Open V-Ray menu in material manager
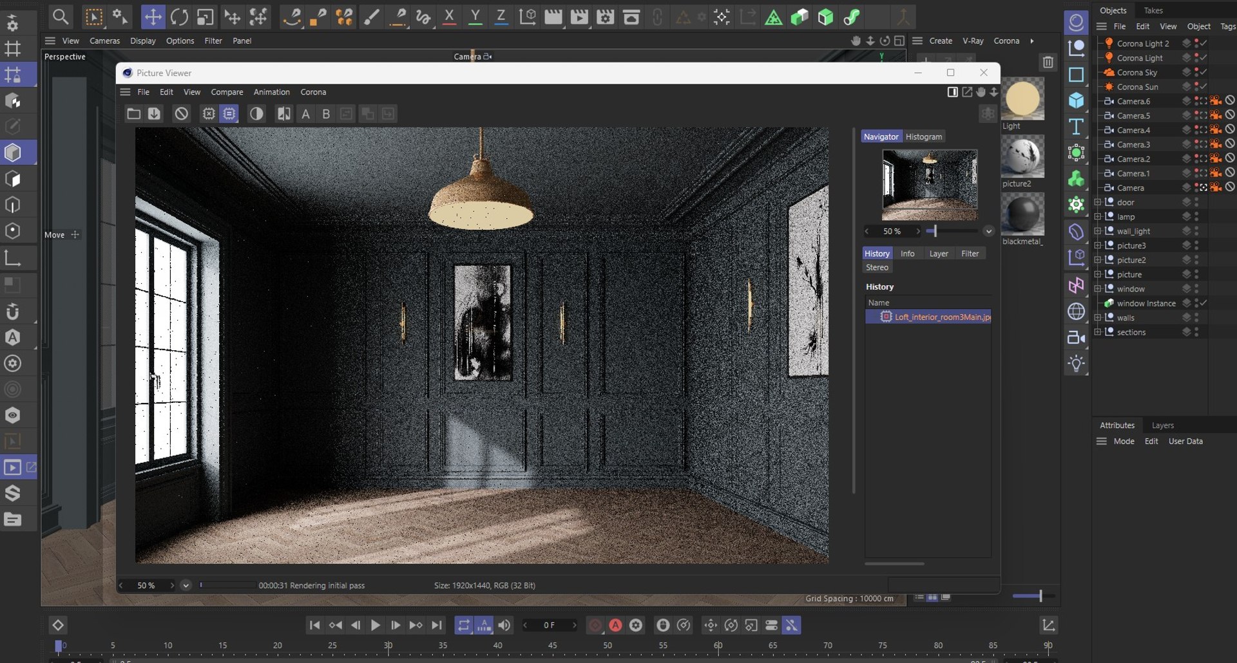Viewport: 1237px width, 663px height. [x=972, y=41]
